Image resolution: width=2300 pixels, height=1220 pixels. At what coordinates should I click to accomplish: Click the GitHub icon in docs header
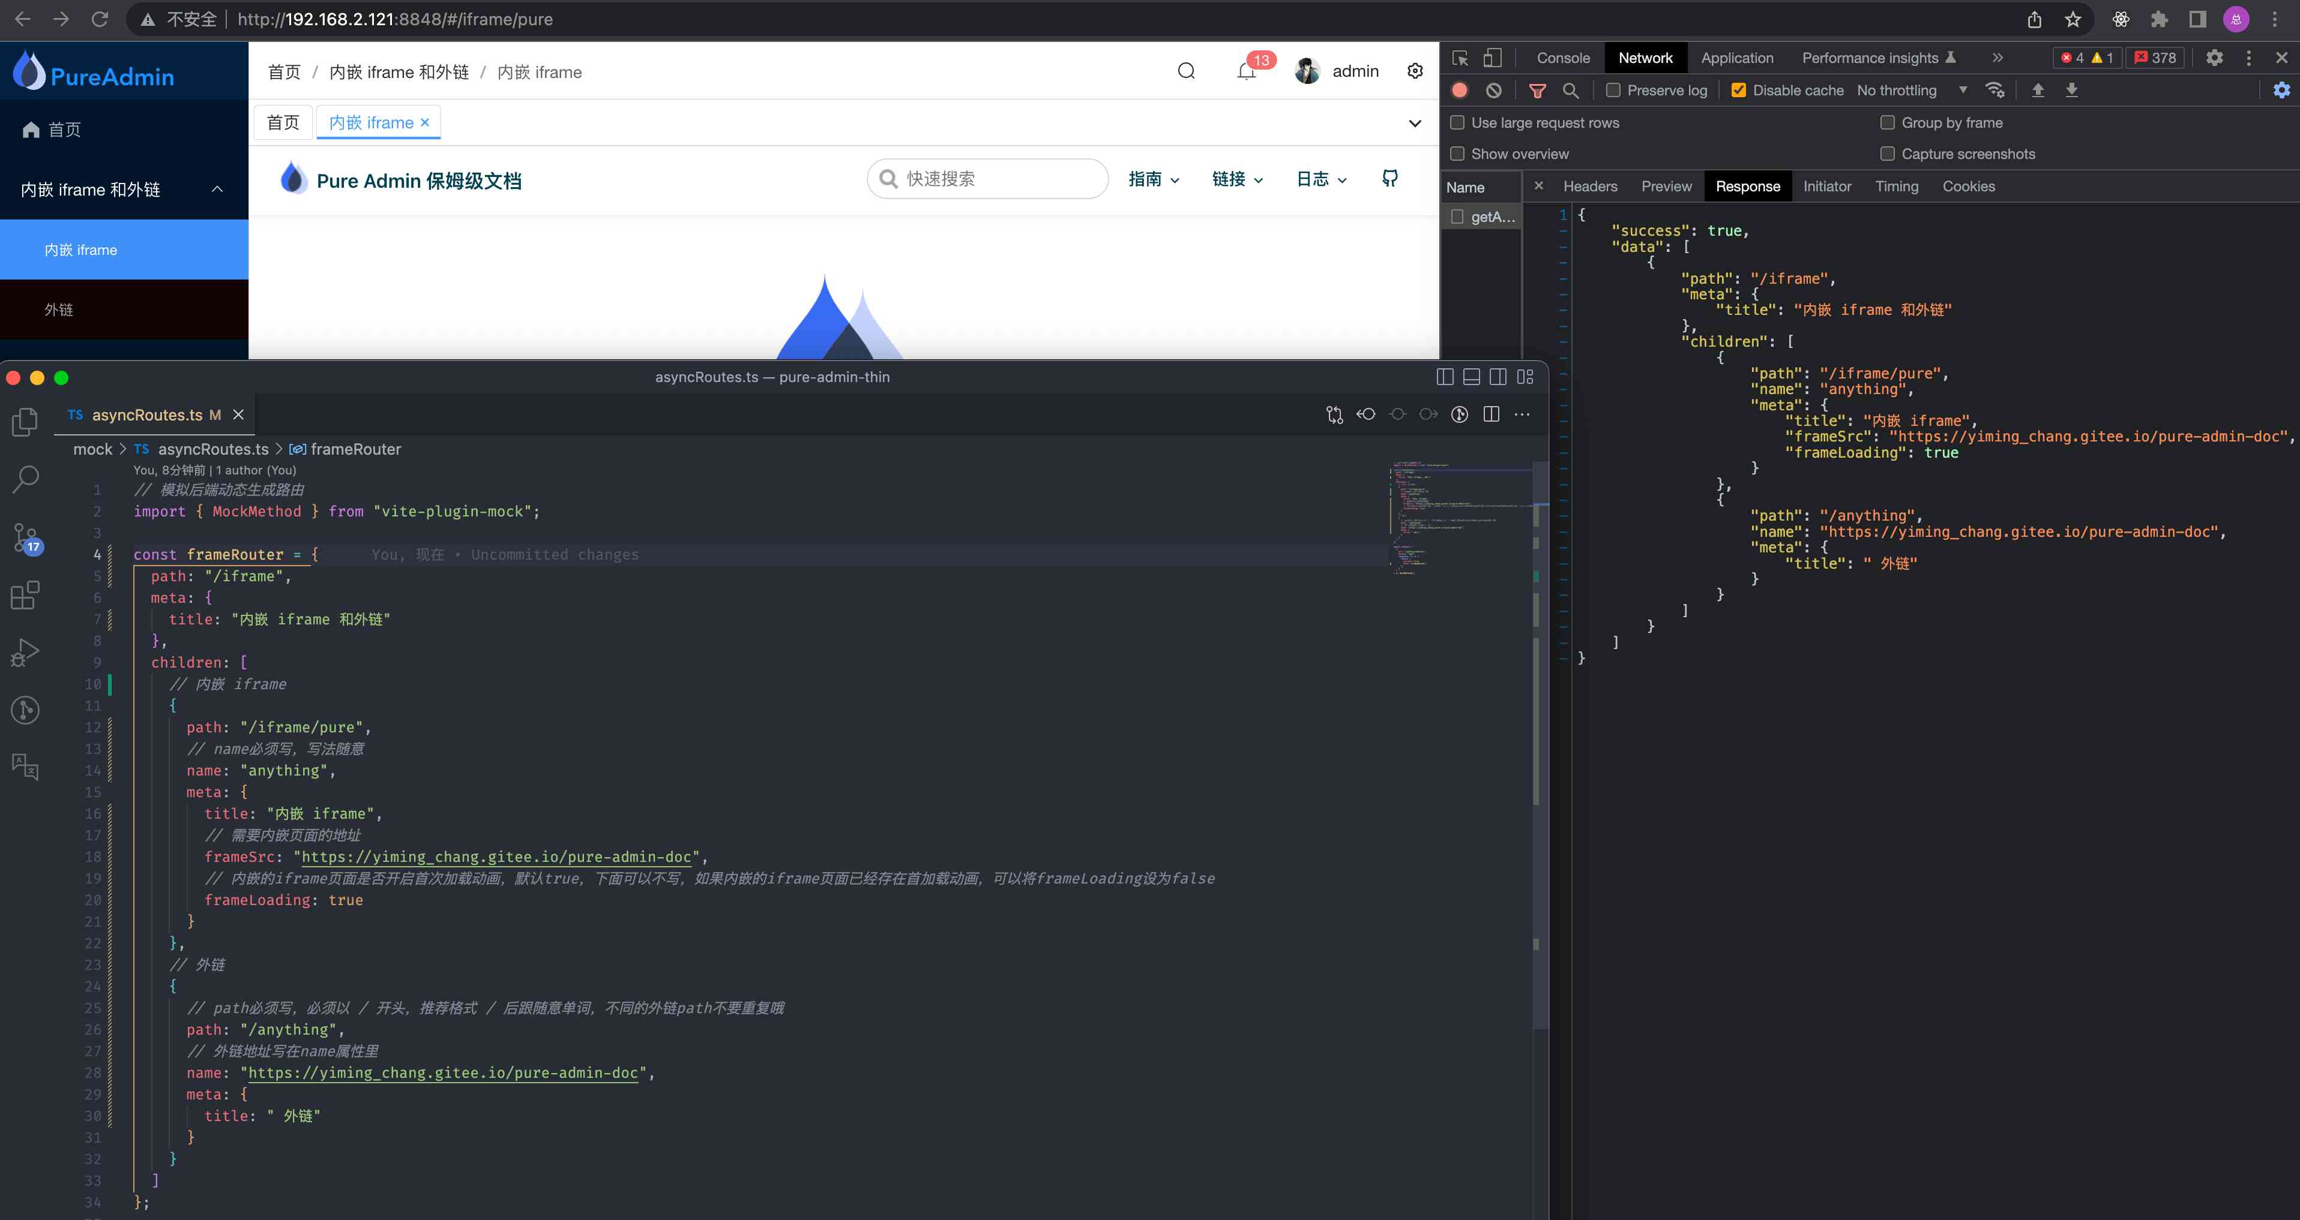[1390, 179]
